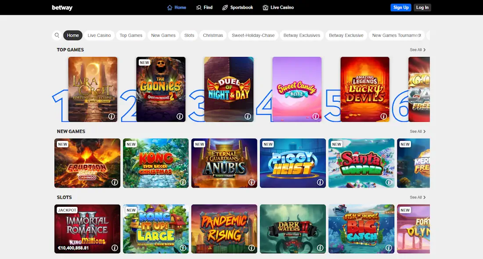Expand See All for Top Games
Viewport: 483px width, 259px height.
pyautogui.click(x=417, y=50)
